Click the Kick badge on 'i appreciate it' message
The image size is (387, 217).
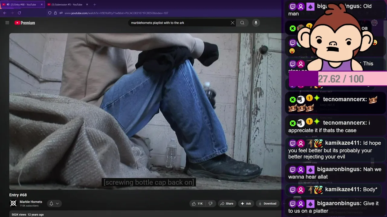pyautogui.click(x=293, y=123)
